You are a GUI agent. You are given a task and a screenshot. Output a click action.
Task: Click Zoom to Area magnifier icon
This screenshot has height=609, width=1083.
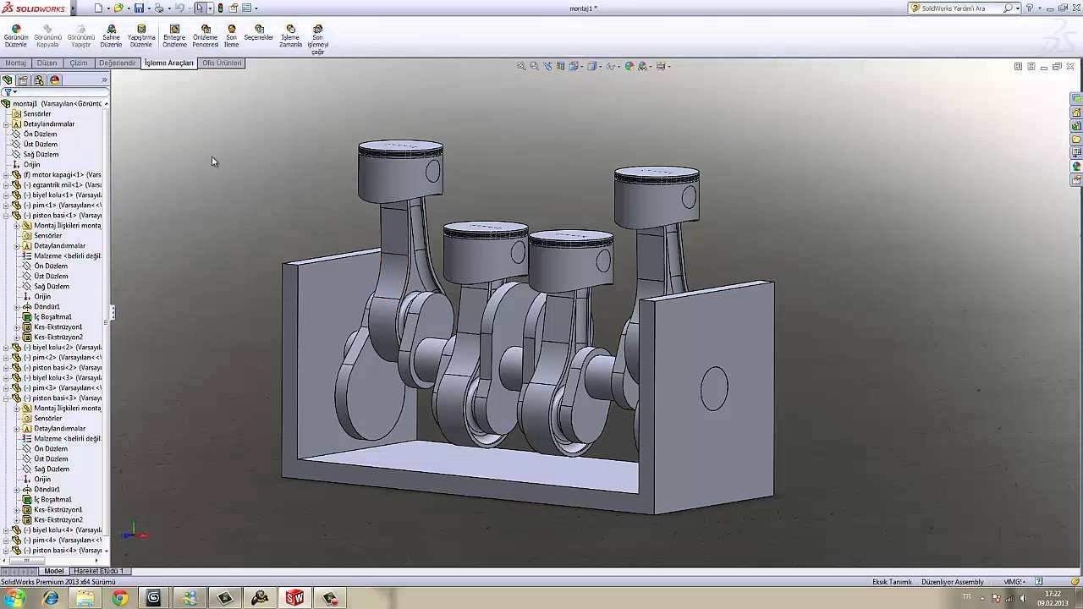[534, 66]
